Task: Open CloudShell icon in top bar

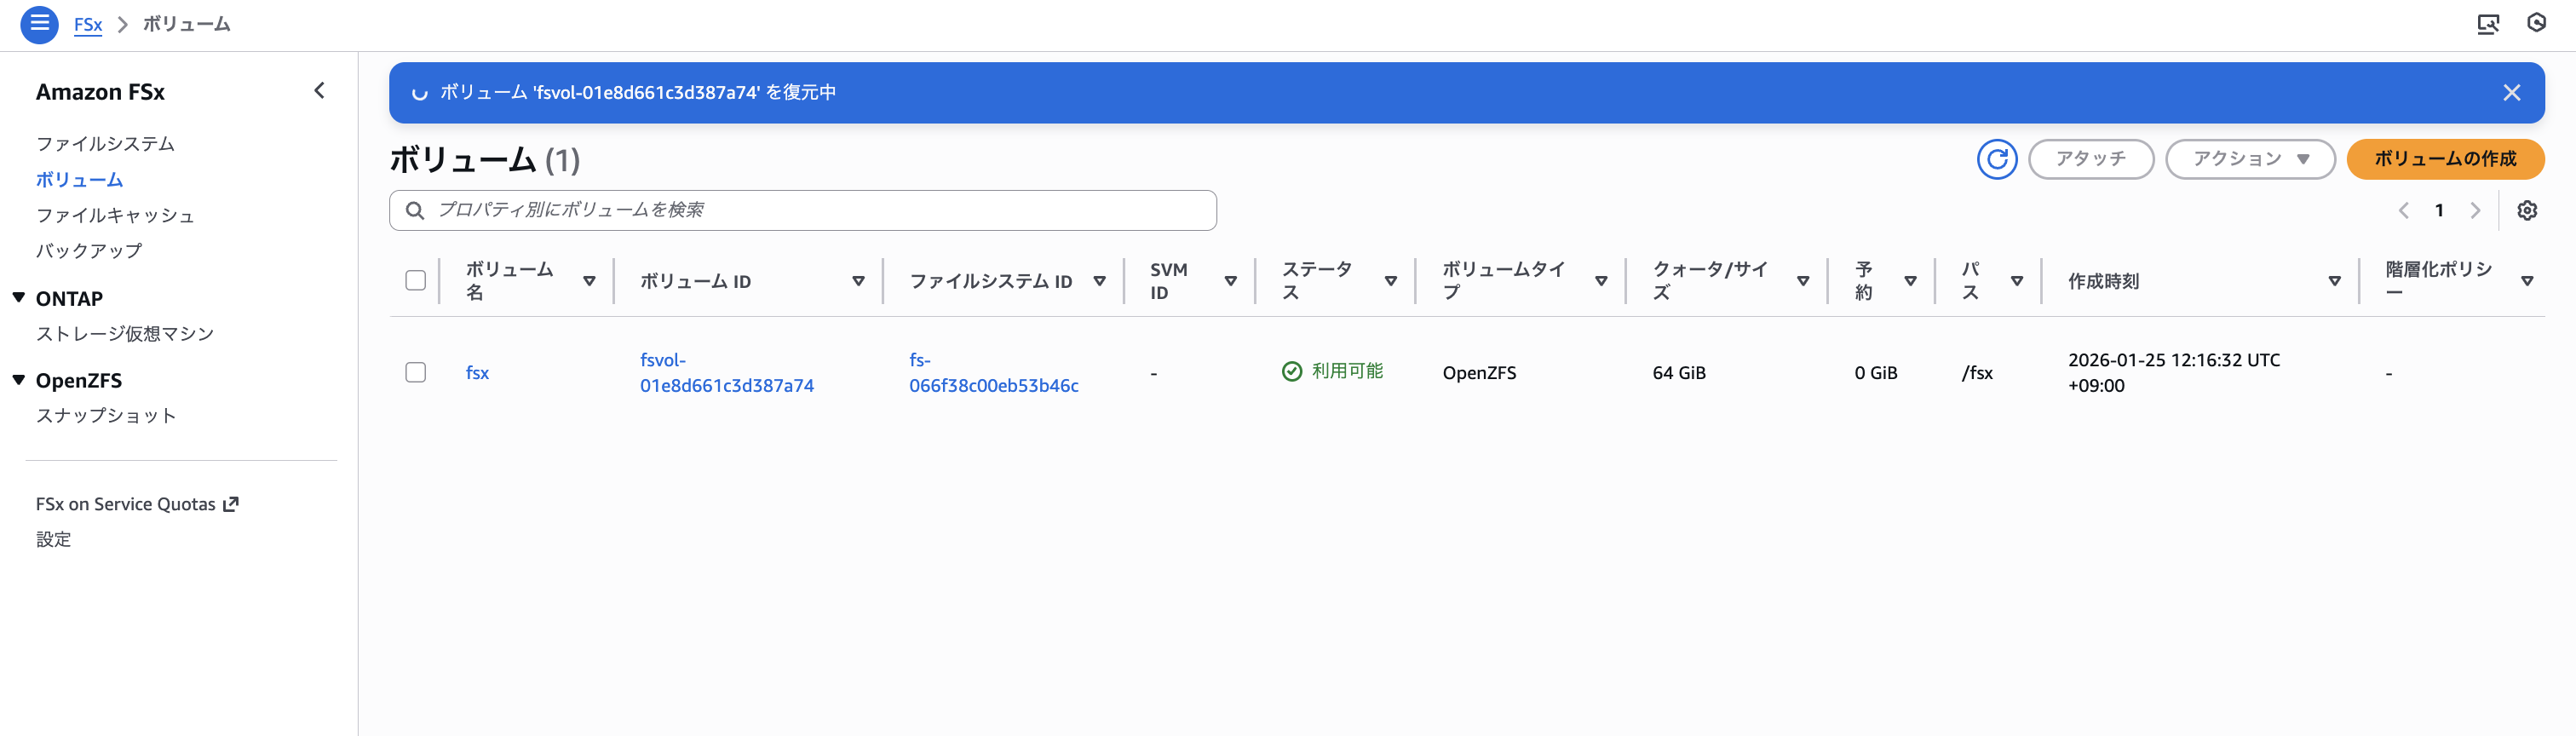Action: (2487, 24)
